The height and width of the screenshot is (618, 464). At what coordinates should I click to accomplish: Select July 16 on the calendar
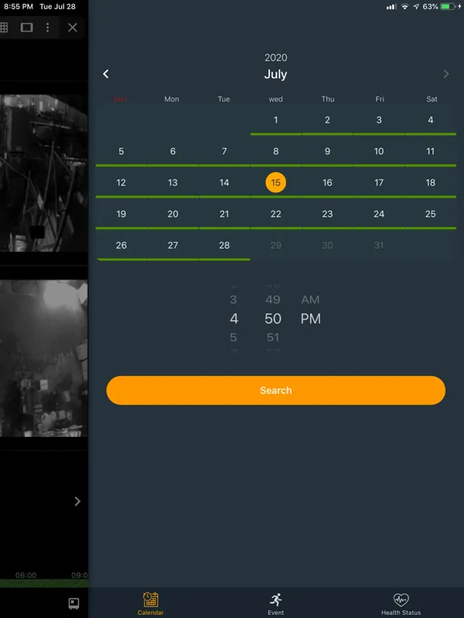(328, 183)
